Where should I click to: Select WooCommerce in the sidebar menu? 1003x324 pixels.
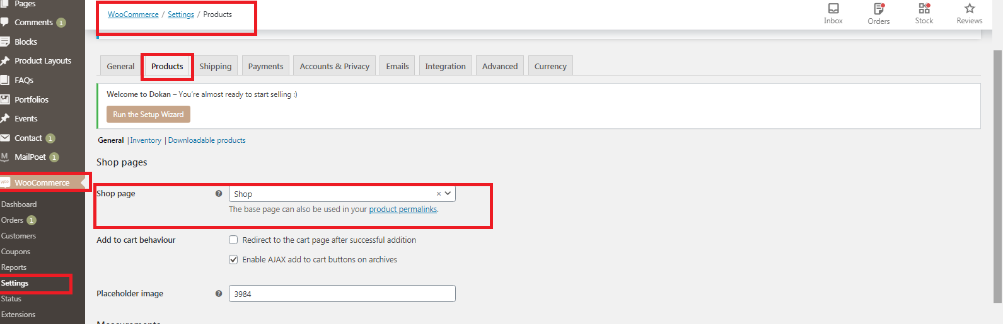click(x=42, y=182)
